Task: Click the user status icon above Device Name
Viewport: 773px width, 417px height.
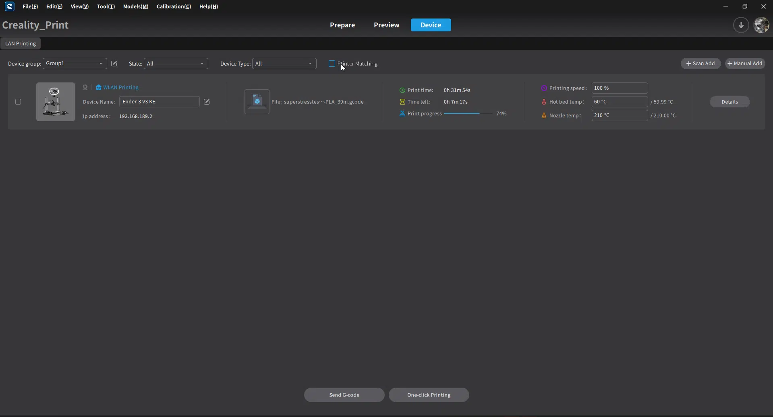Action: tap(85, 87)
